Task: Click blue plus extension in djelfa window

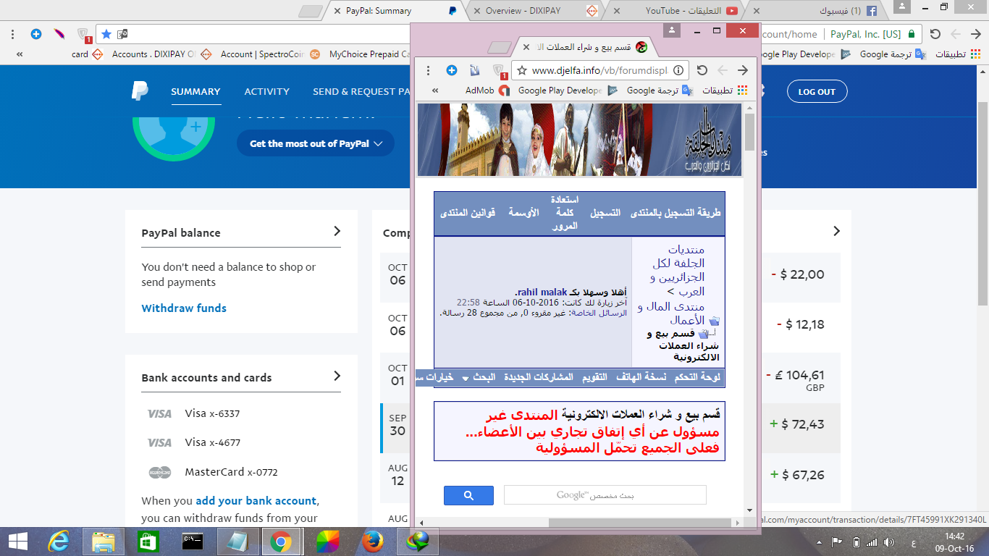Action: 452,70
